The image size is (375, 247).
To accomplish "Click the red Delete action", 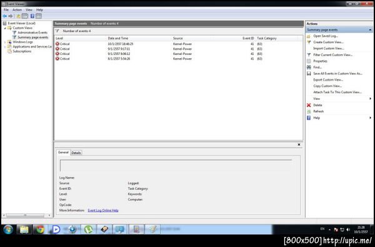I will tap(317, 105).
